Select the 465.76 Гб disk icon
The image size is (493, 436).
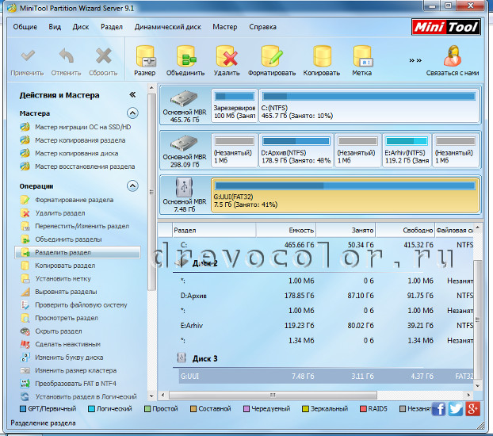(184, 98)
